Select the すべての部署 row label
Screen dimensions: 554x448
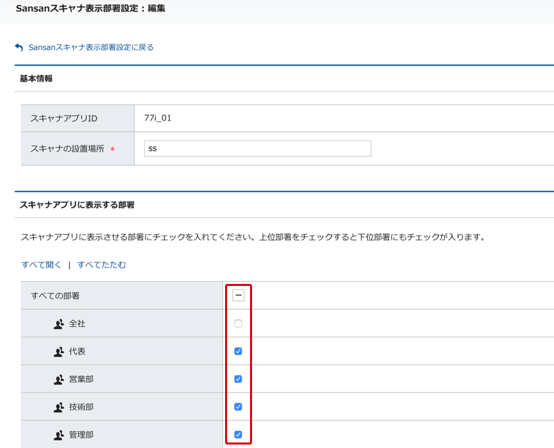[x=55, y=296]
